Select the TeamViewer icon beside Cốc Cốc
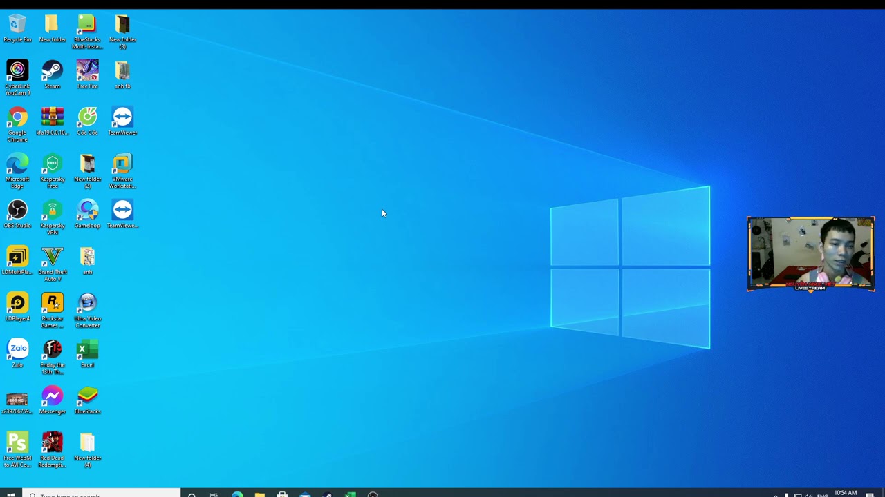The width and height of the screenshot is (885, 497). [122, 121]
